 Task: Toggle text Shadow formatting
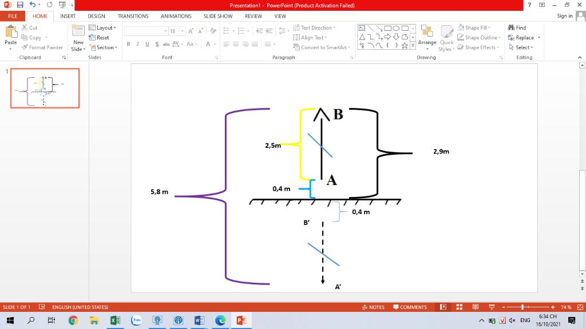[x=157, y=44]
